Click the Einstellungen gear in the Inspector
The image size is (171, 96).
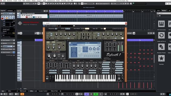14,55
